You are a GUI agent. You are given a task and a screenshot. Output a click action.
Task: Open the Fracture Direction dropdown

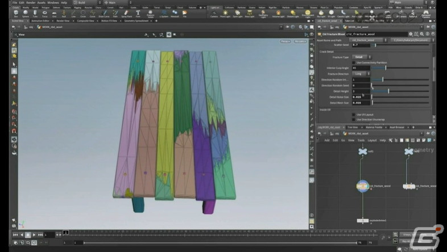[x=361, y=74]
